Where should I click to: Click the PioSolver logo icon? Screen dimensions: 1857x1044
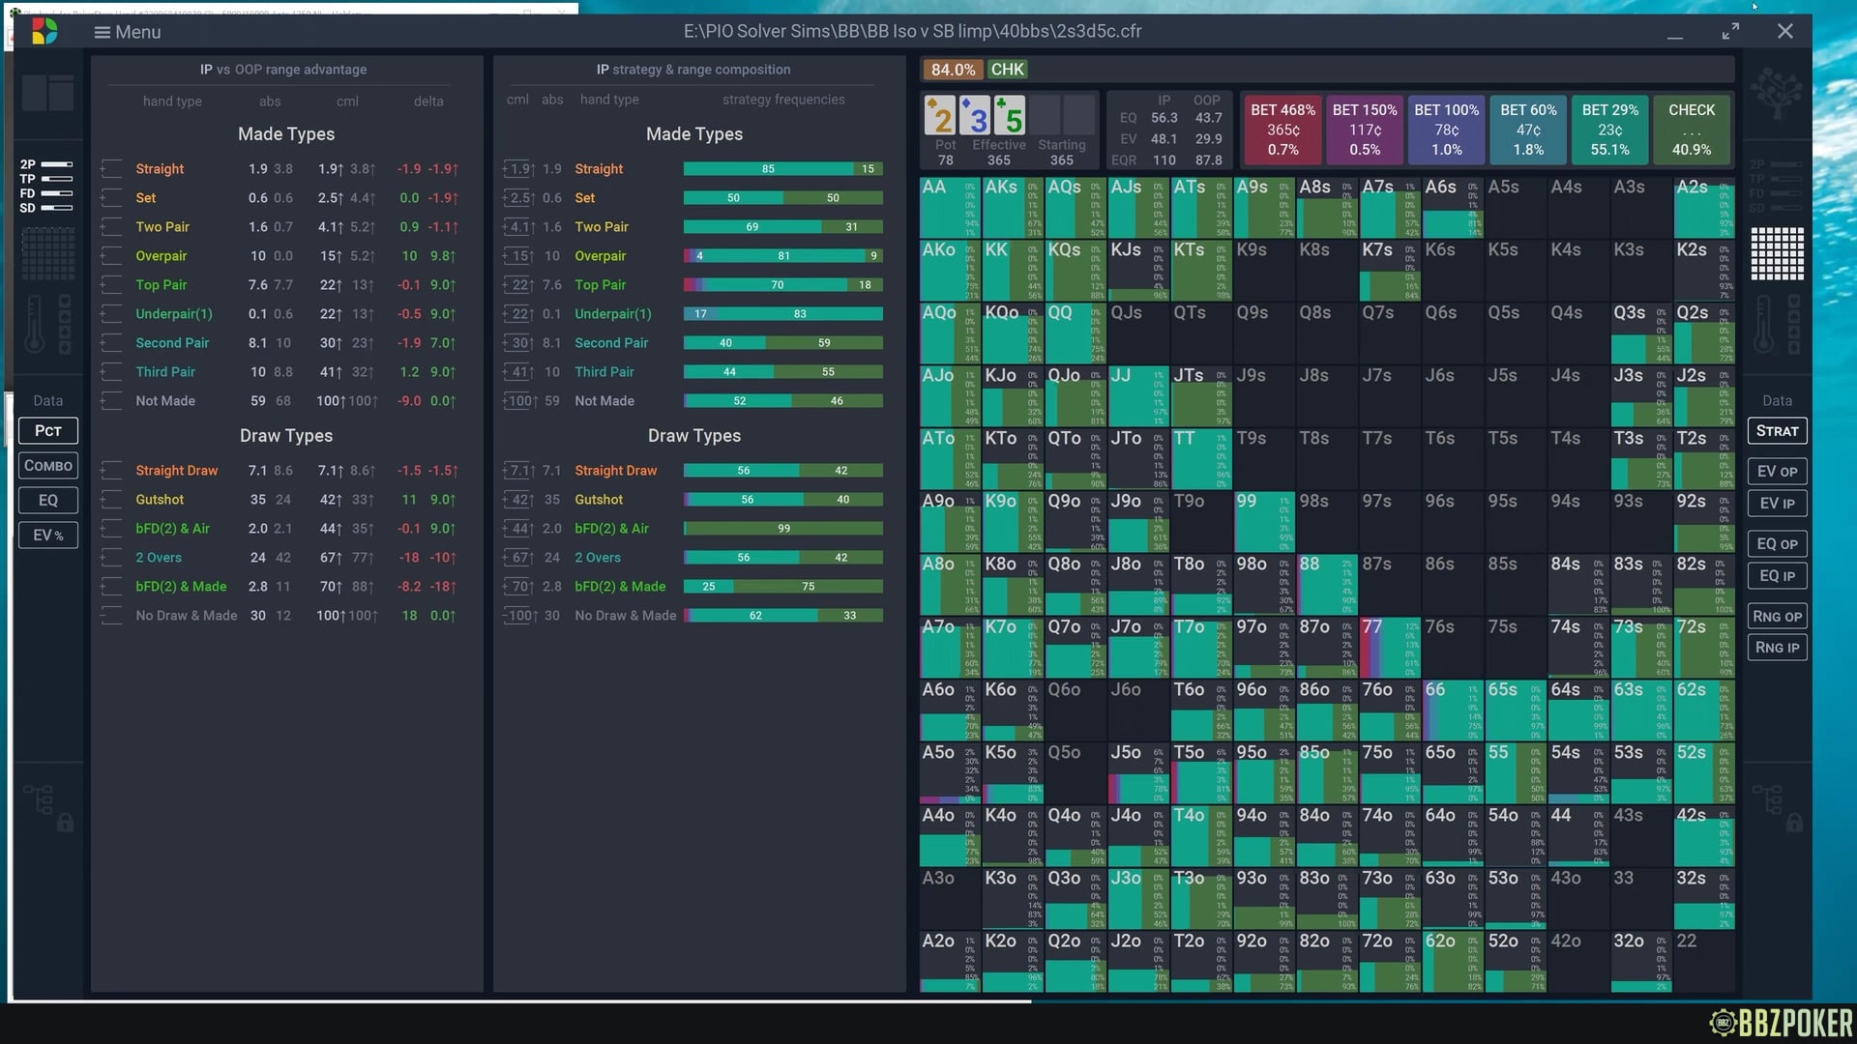[x=44, y=32]
